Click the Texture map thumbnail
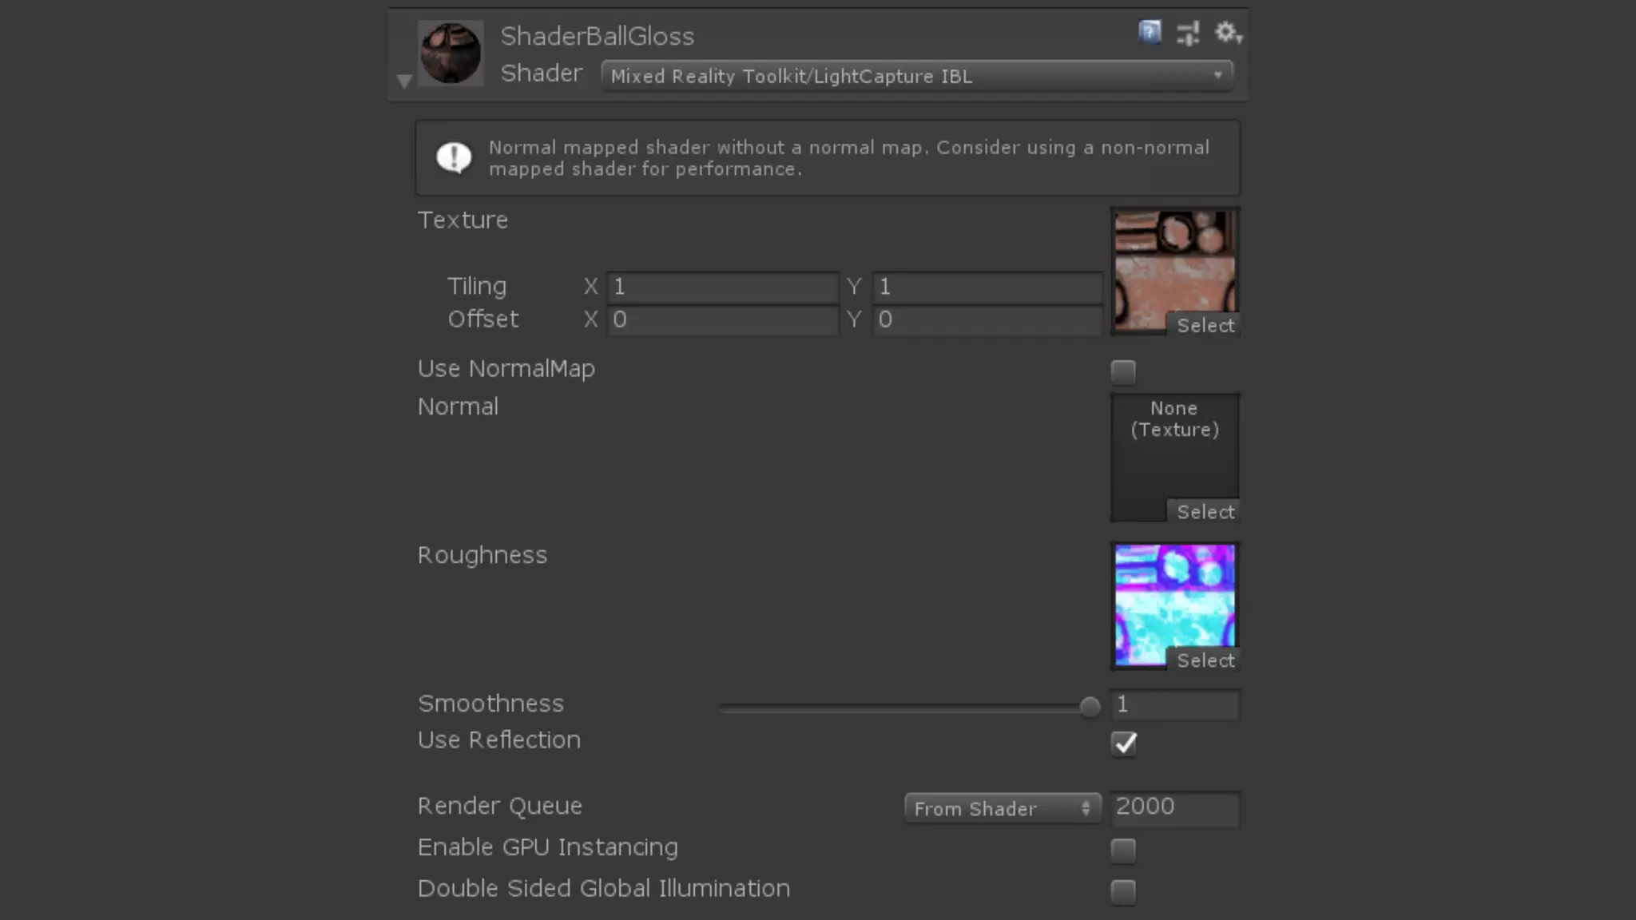Screen dimensions: 1636x920 tap(1173, 262)
